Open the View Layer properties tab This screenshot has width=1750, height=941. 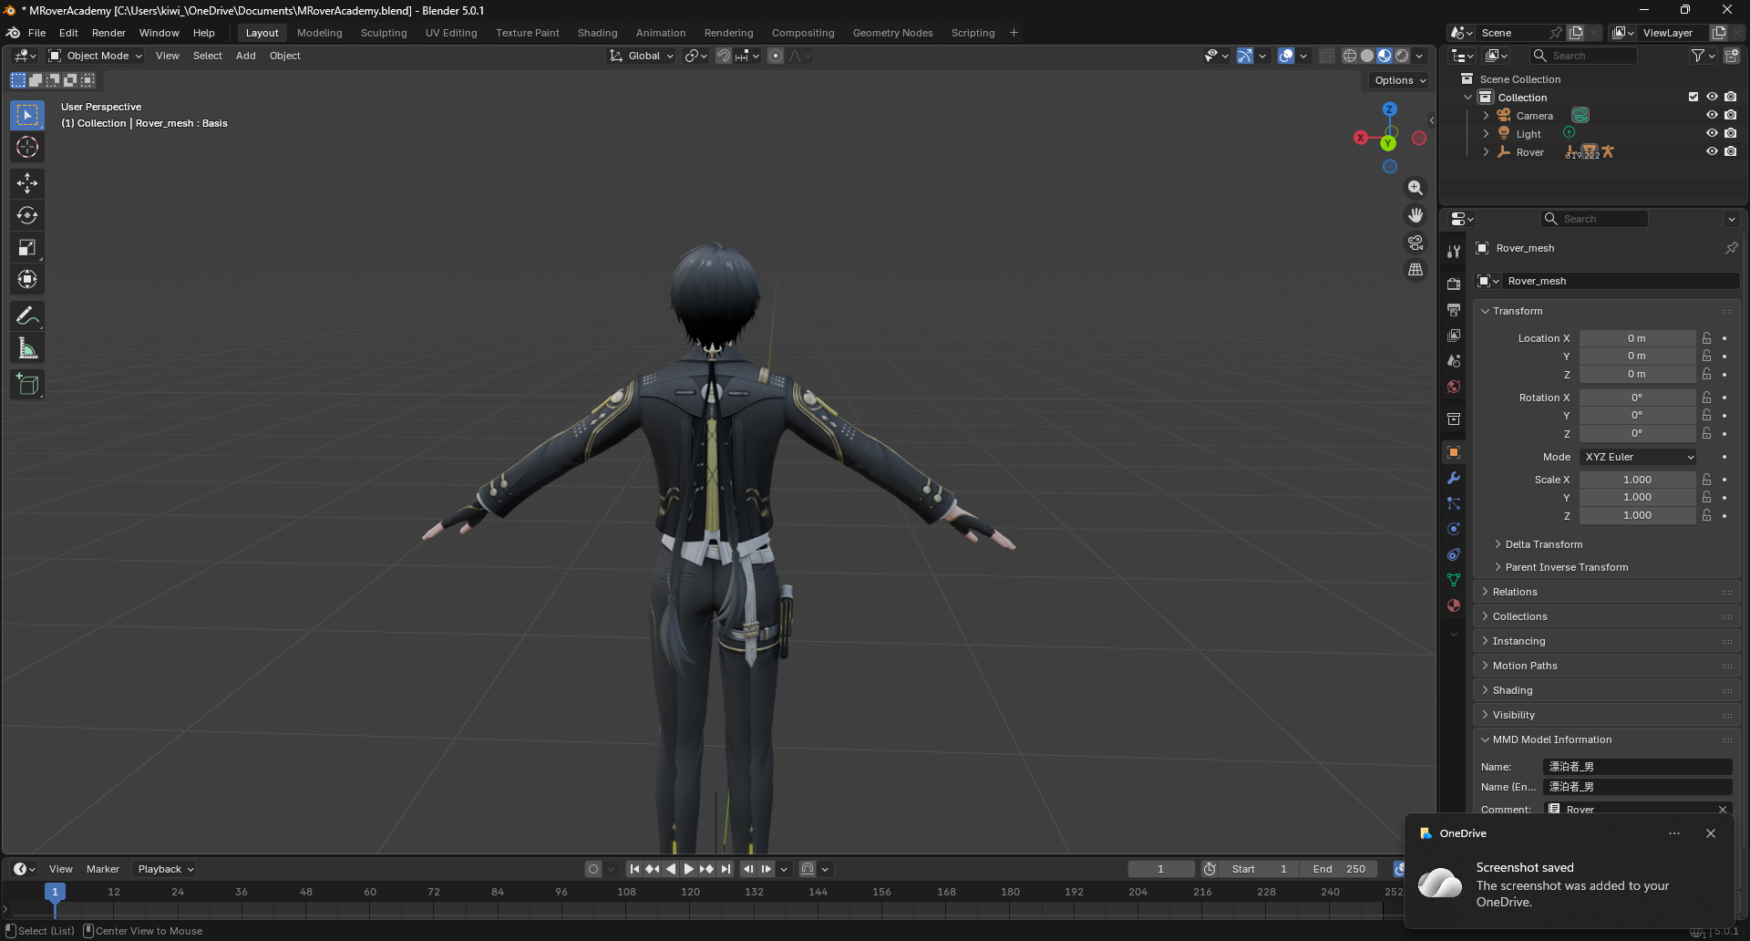coord(1454,336)
